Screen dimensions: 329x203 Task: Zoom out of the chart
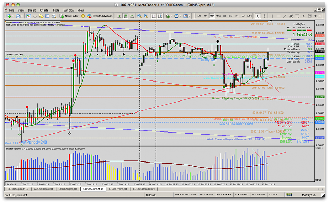146,16
